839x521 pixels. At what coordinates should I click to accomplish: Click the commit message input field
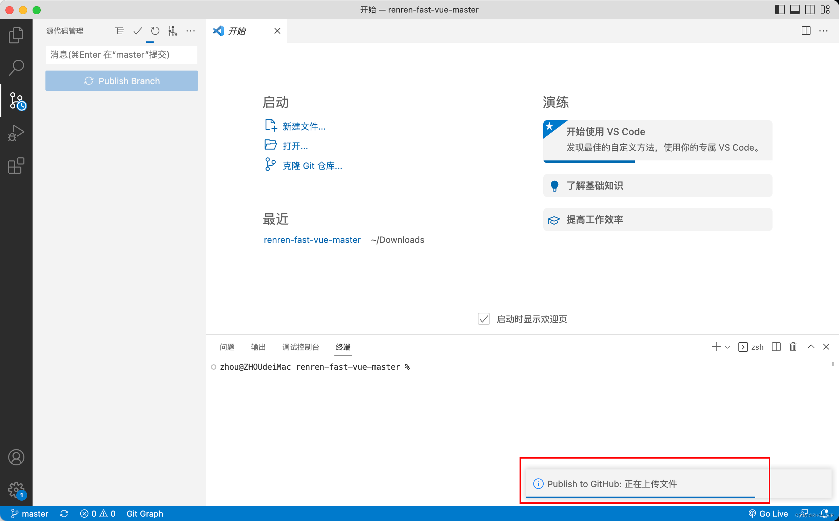[x=122, y=55]
